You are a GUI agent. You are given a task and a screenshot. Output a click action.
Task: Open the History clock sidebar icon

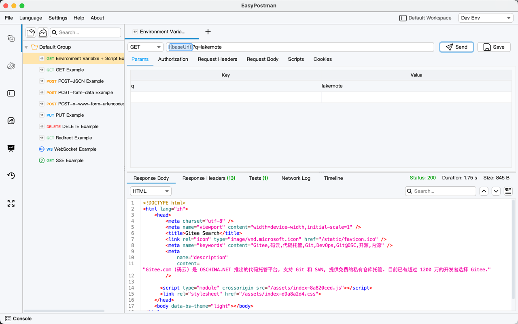11,176
